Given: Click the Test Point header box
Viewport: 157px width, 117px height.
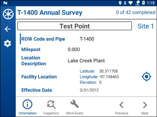Looking at the screenshot, I should point(74,26).
